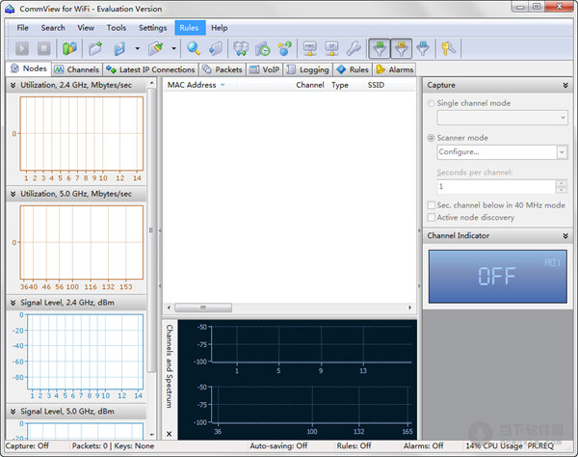Toggle the blue-labeled funnel capture filter
The width and height of the screenshot is (578, 457).
(x=423, y=48)
